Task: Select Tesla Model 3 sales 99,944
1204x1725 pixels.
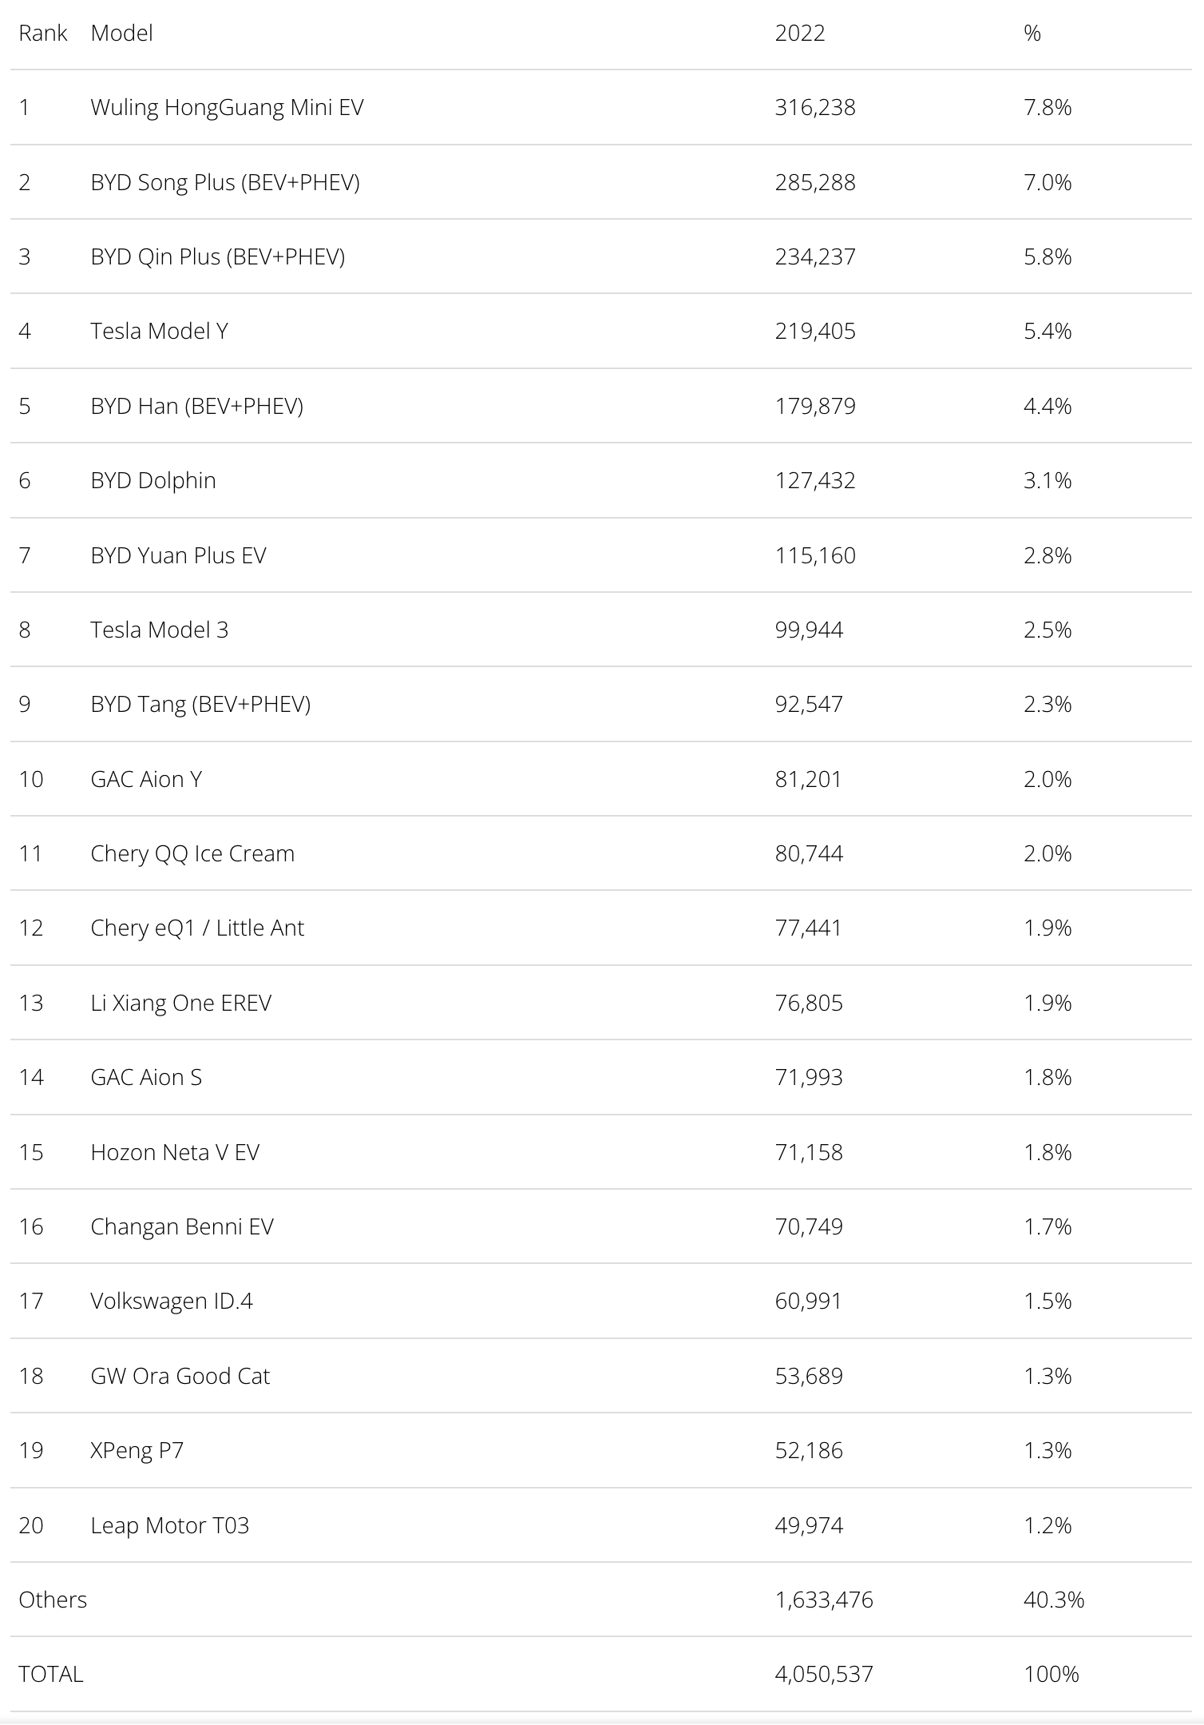Action: [x=809, y=630]
